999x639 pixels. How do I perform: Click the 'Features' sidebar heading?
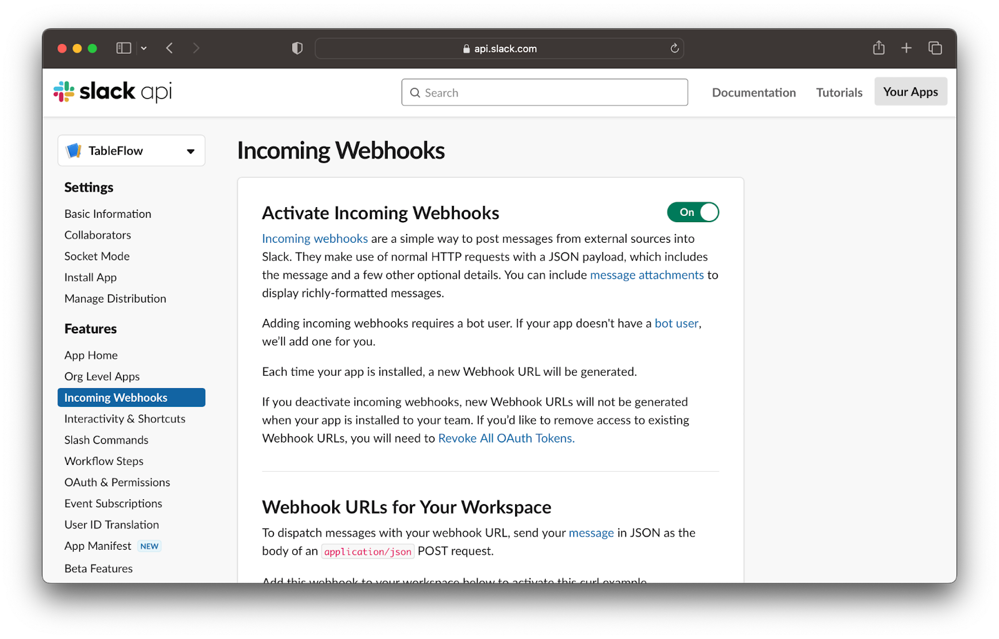click(91, 329)
